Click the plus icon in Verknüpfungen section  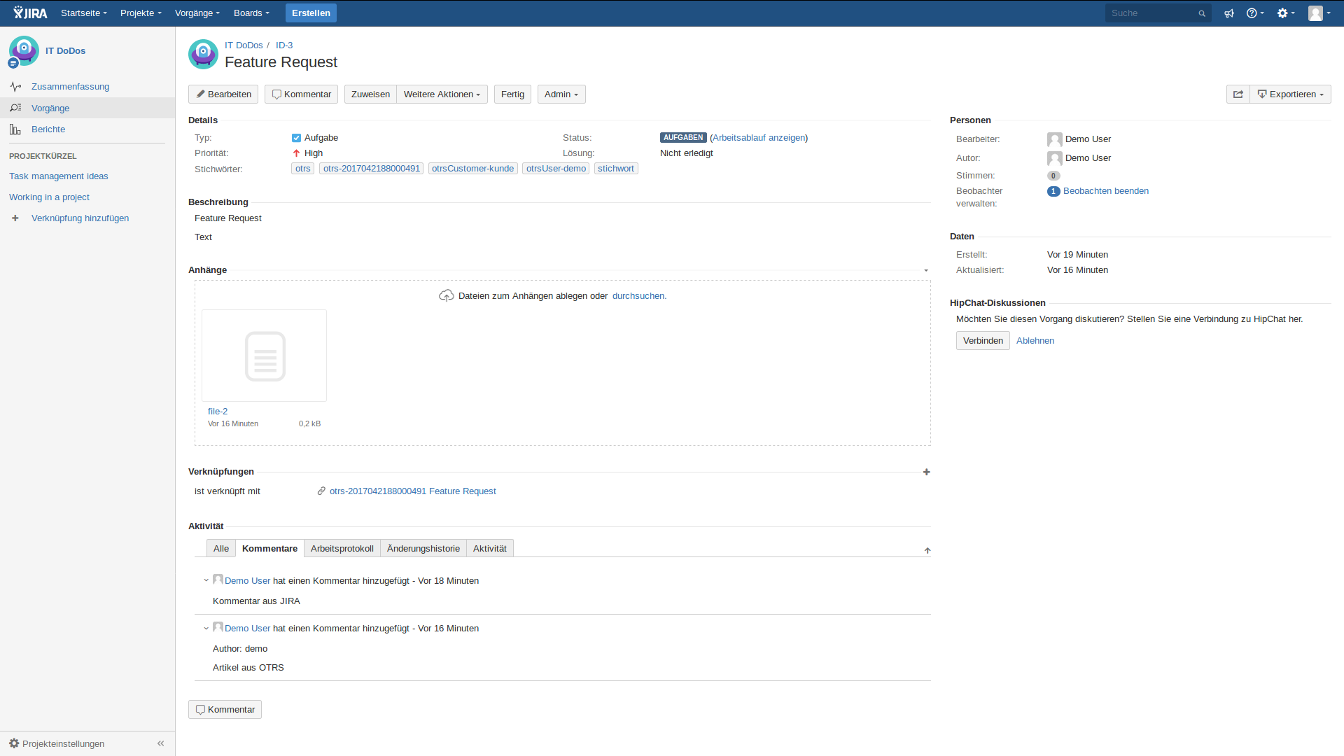927,472
